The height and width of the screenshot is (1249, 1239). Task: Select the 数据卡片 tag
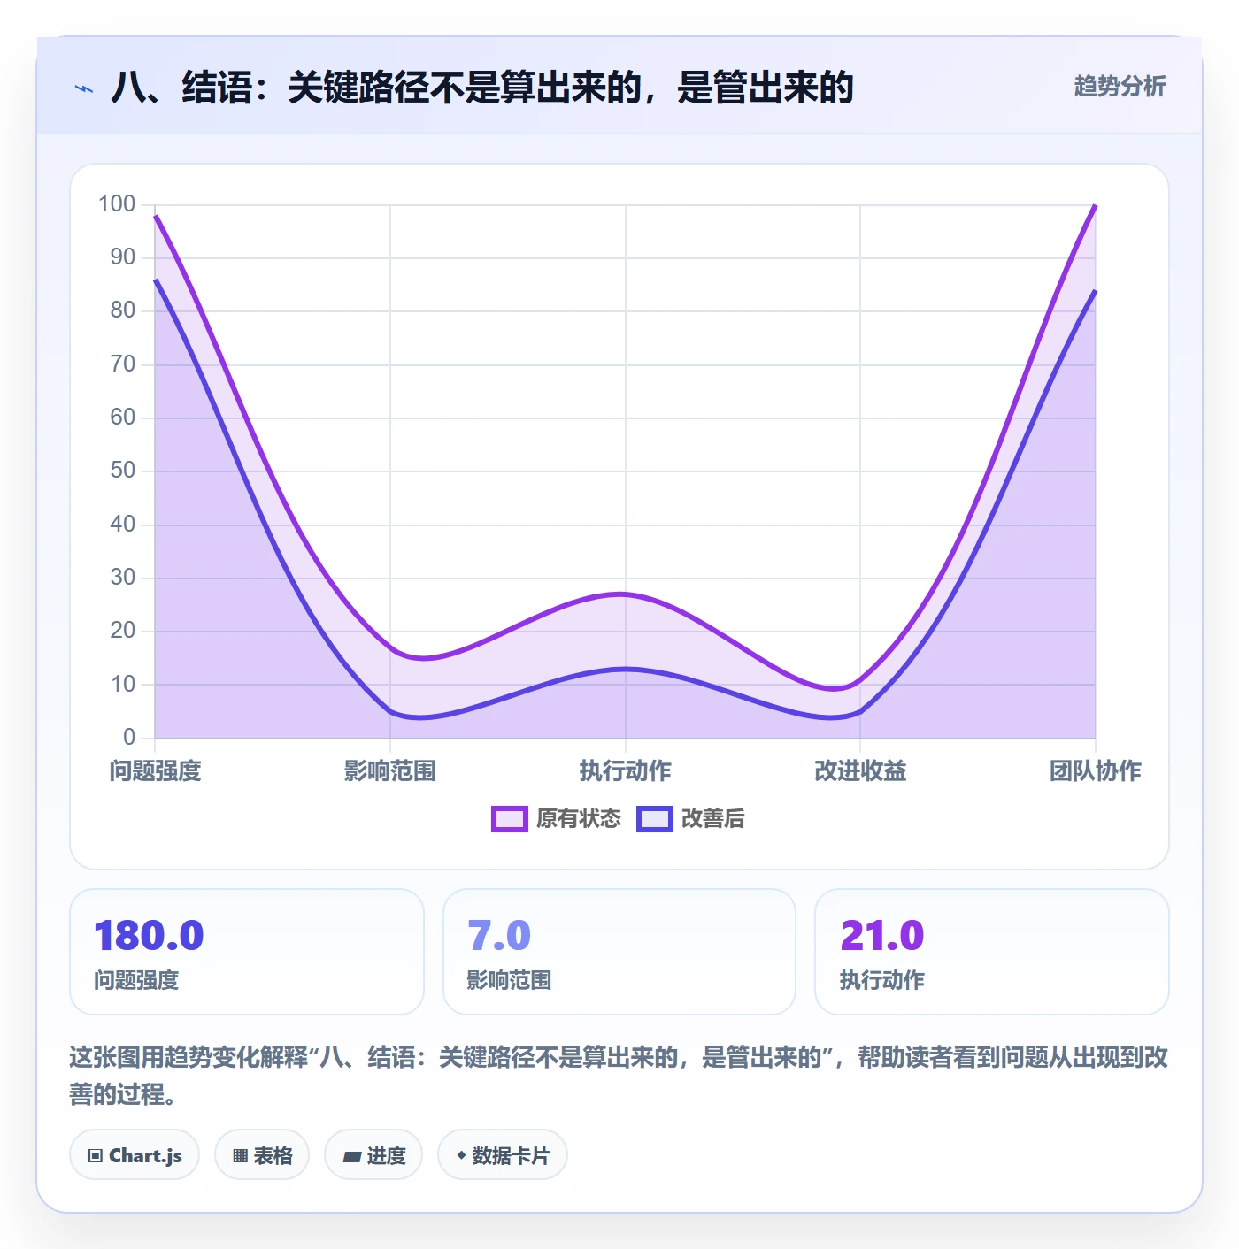(503, 1155)
